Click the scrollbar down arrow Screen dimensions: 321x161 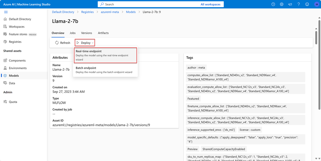tap(319, 158)
